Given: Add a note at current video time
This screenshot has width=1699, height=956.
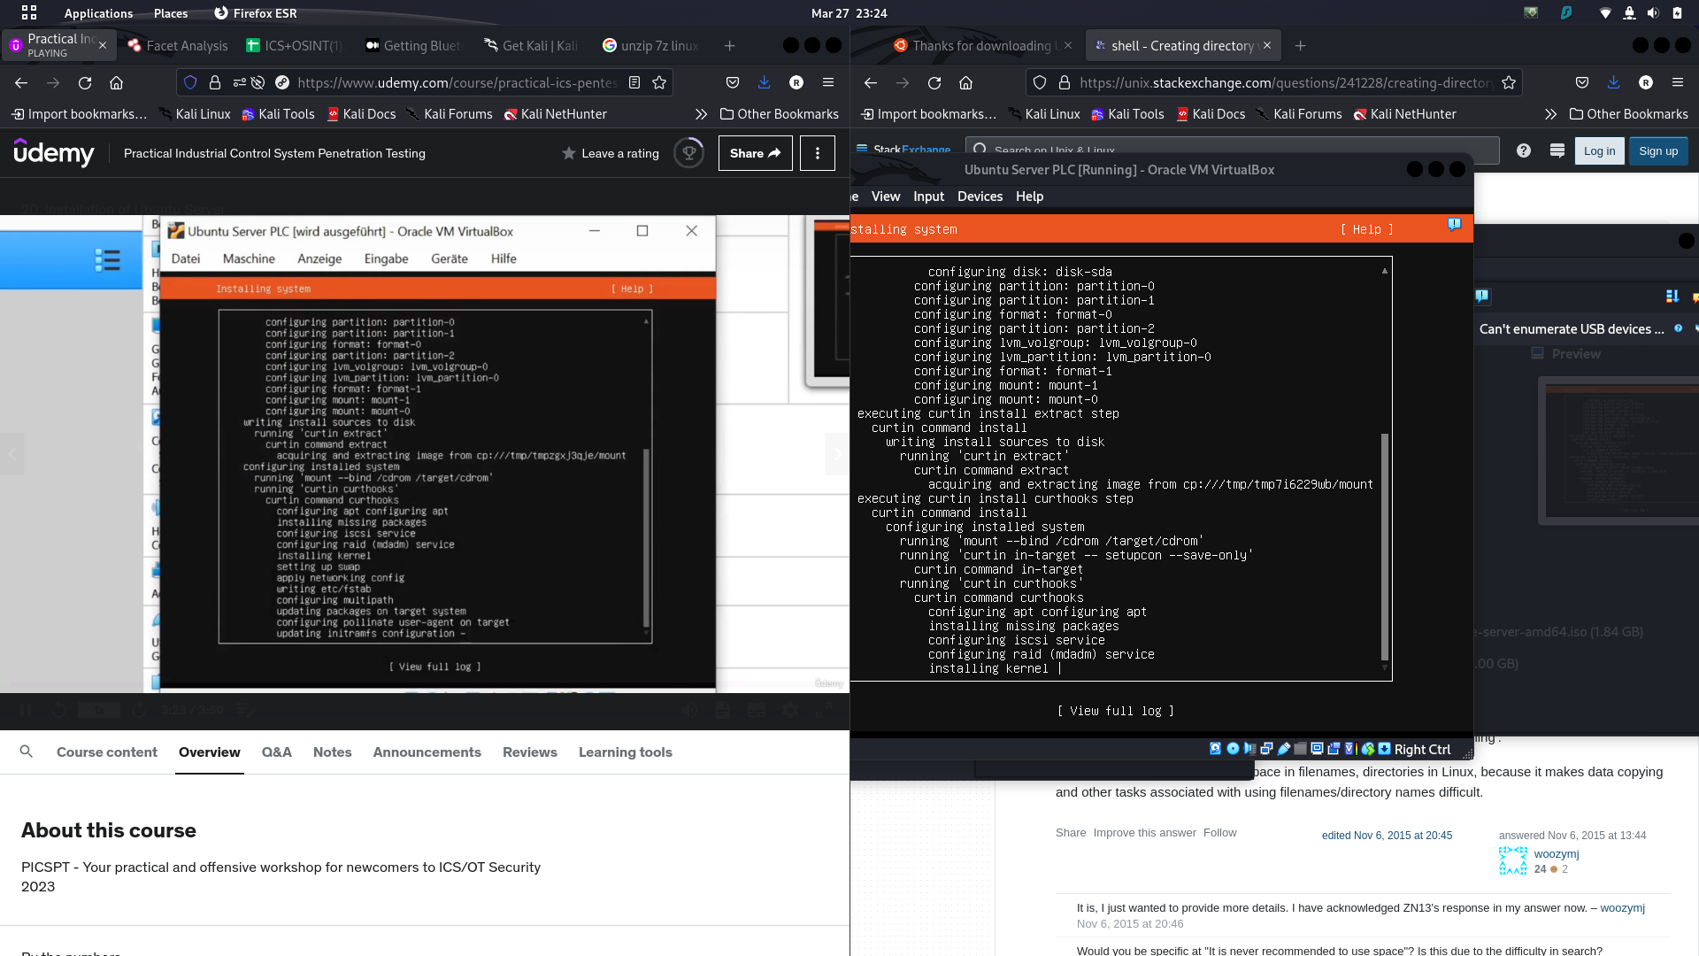Looking at the screenshot, I should click(245, 710).
